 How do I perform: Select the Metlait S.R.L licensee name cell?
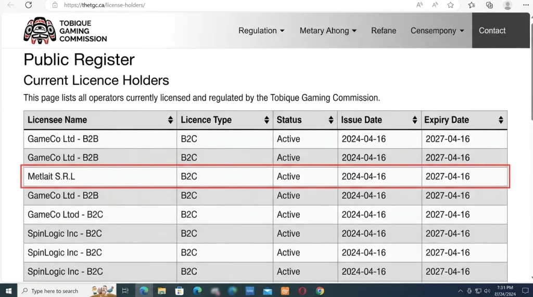[100, 177]
